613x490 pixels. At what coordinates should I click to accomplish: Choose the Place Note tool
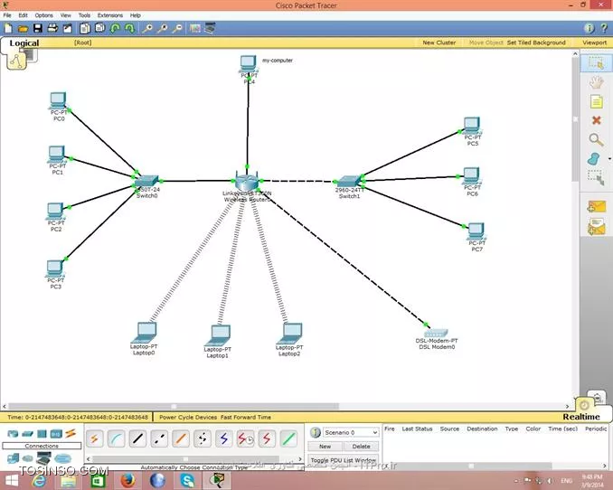[x=596, y=102]
